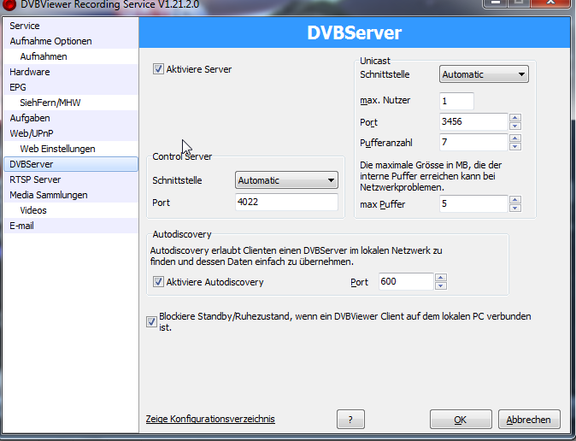Click the max. Nutzer input field
This screenshot has height=441, width=576.
pos(456,101)
